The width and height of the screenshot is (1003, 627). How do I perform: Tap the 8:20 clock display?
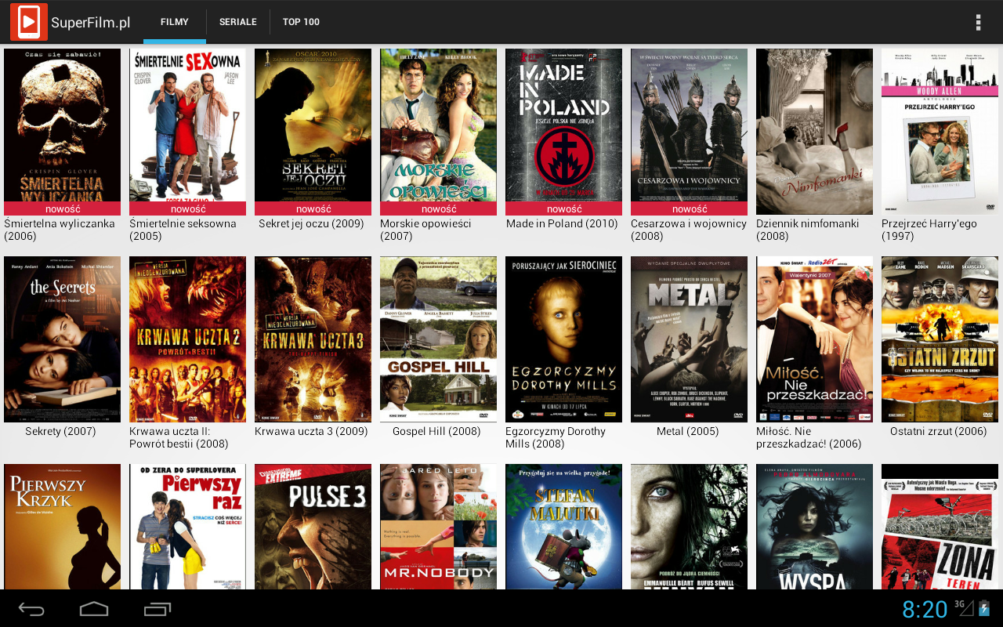click(x=925, y=609)
